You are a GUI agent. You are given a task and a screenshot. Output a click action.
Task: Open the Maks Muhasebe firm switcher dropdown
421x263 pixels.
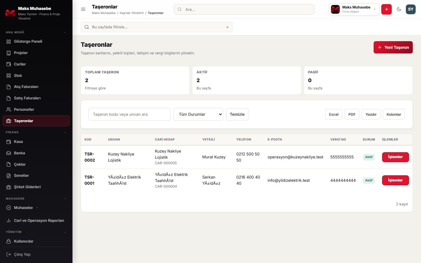click(354, 9)
